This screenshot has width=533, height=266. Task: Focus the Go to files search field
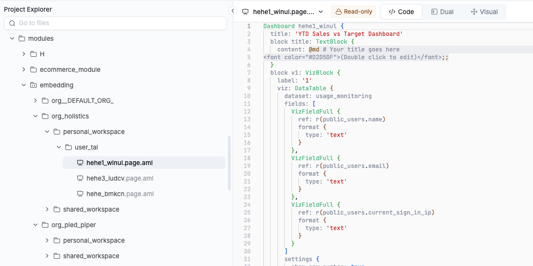pyautogui.click(x=119, y=23)
